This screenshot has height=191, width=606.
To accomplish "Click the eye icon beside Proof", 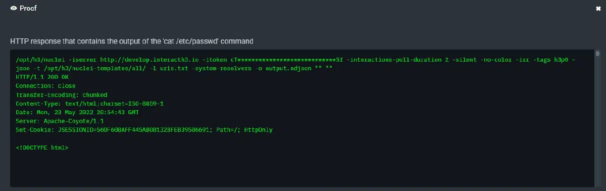I will 14,8.
